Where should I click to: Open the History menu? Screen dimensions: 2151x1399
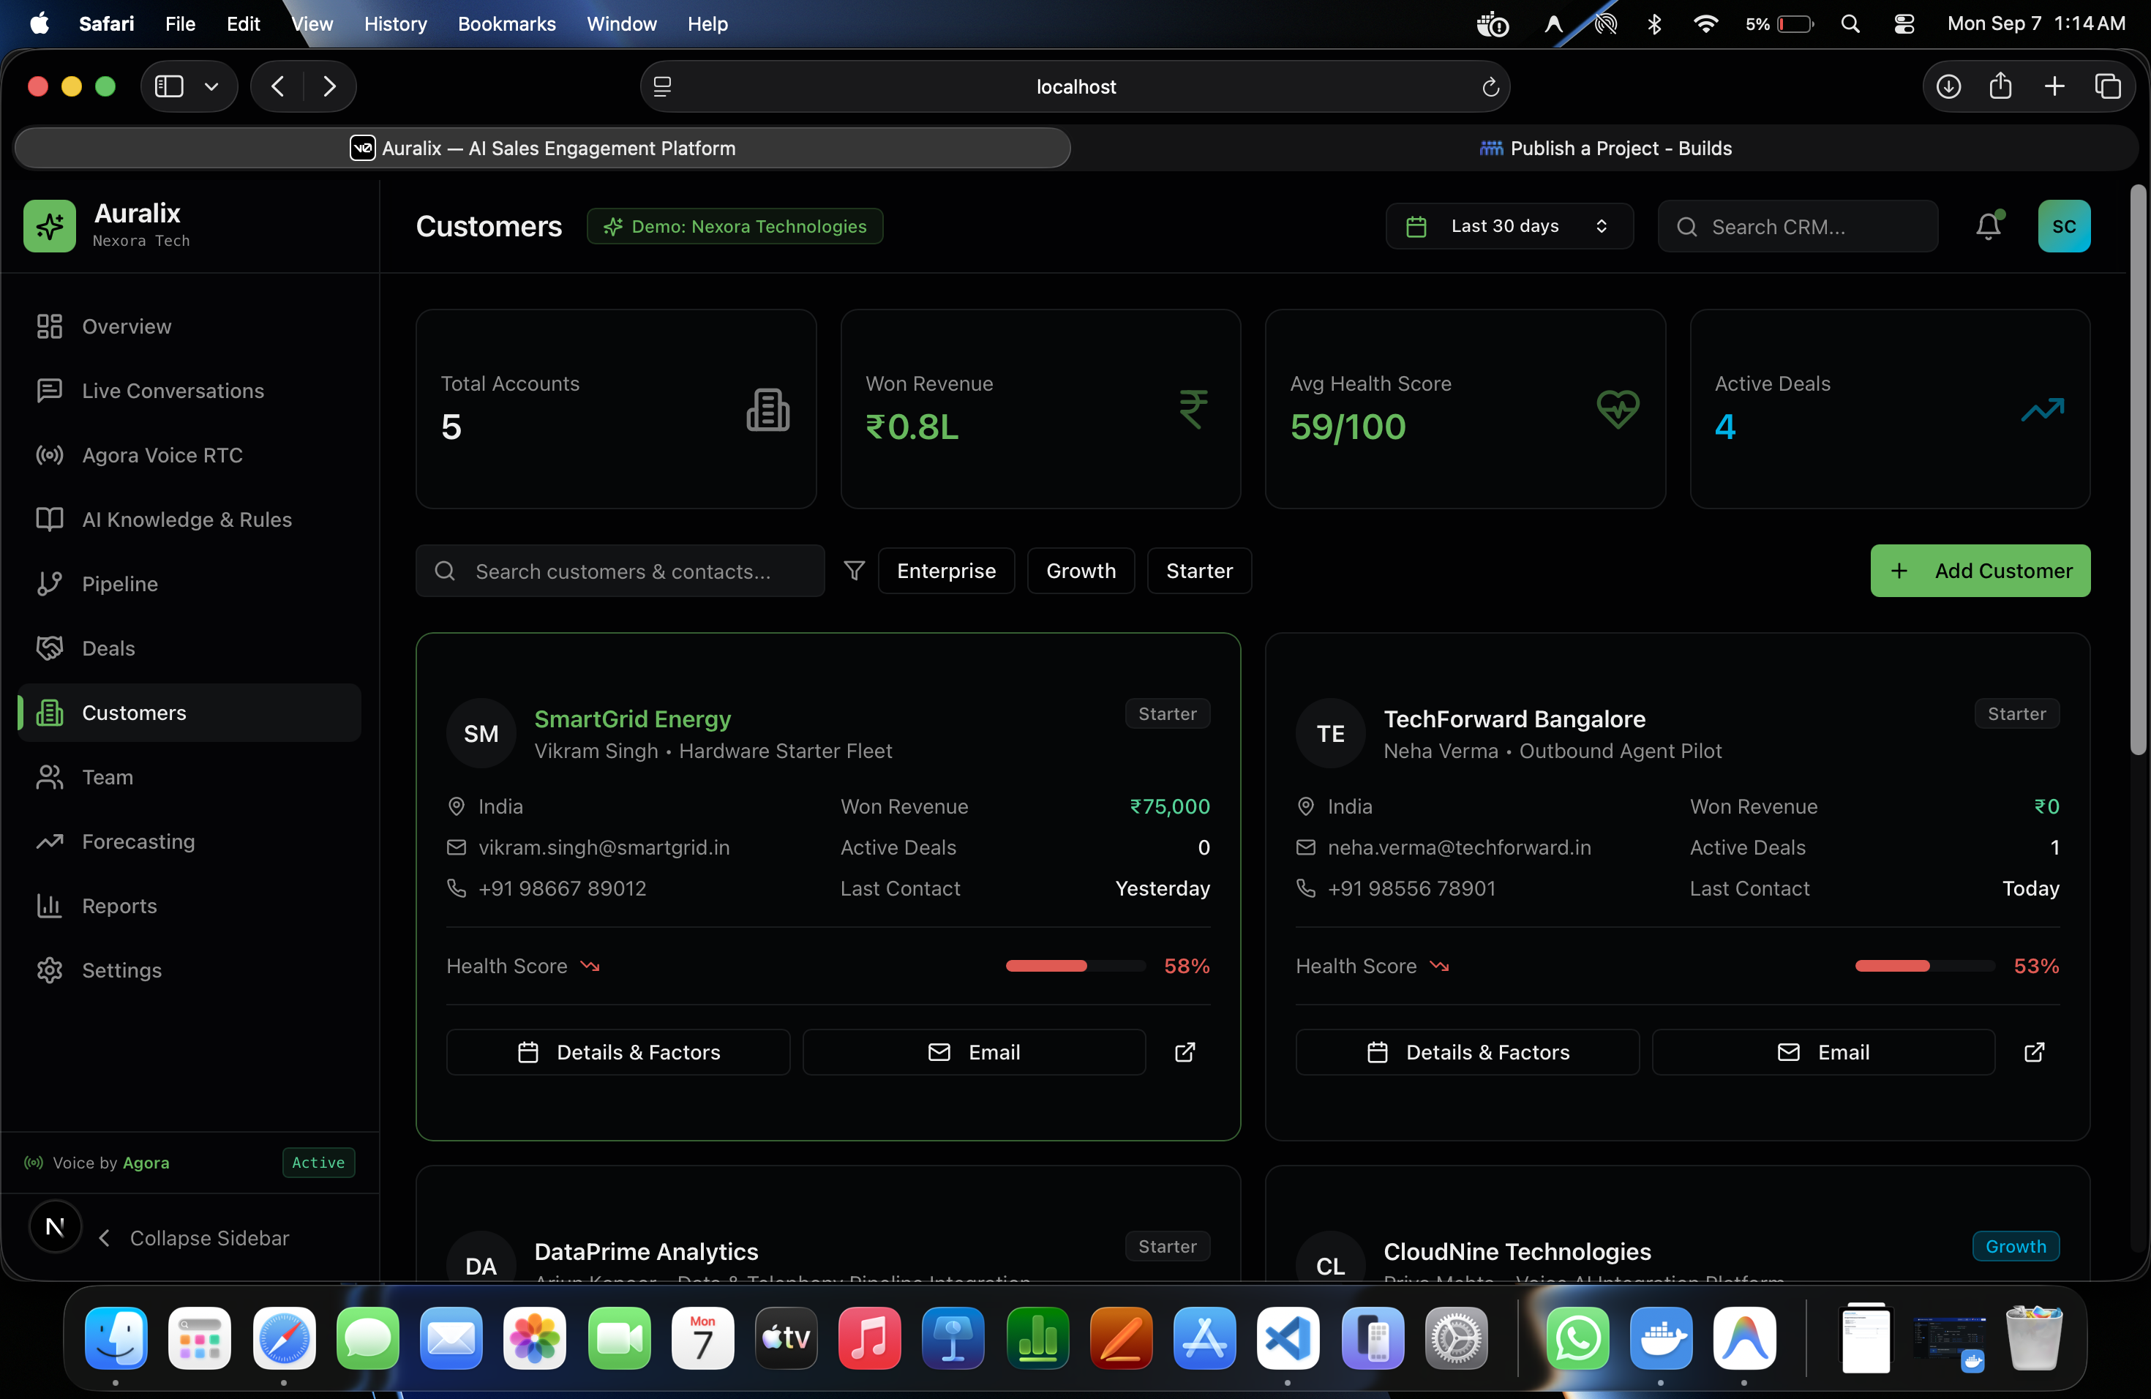pyautogui.click(x=395, y=23)
